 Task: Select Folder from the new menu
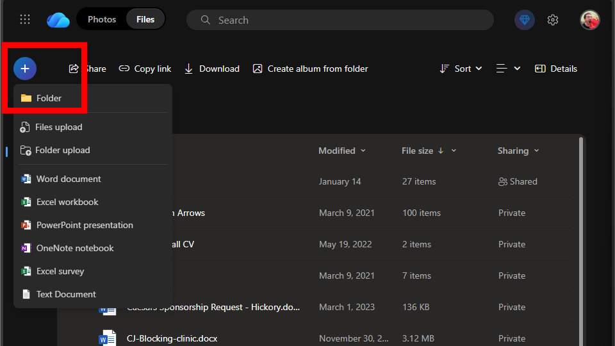[x=49, y=98]
